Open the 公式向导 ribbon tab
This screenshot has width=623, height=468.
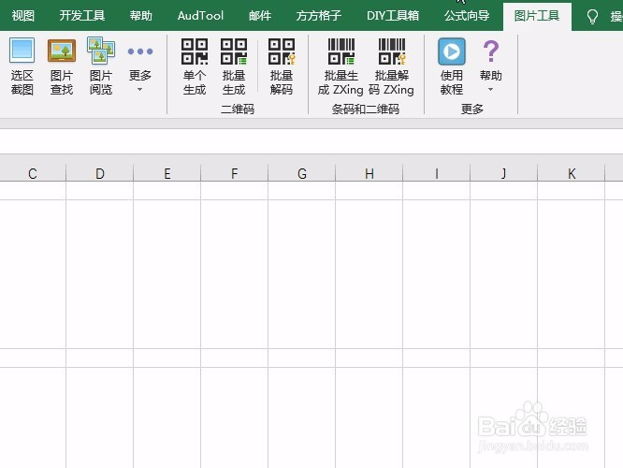click(x=467, y=16)
